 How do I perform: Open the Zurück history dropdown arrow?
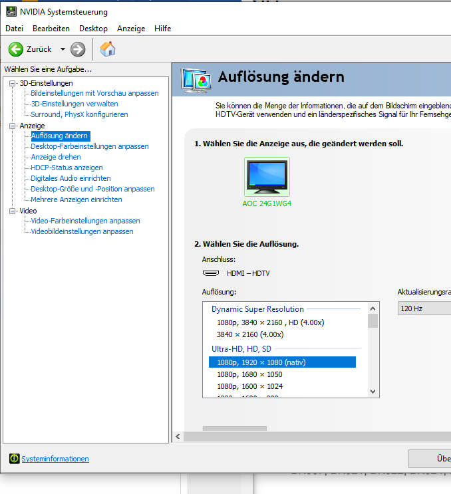pos(63,49)
